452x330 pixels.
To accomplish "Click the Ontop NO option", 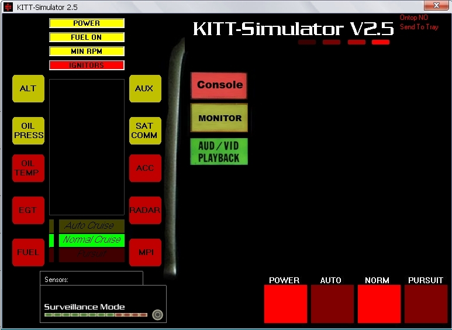I will pyautogui.click(x=413, y=18).
